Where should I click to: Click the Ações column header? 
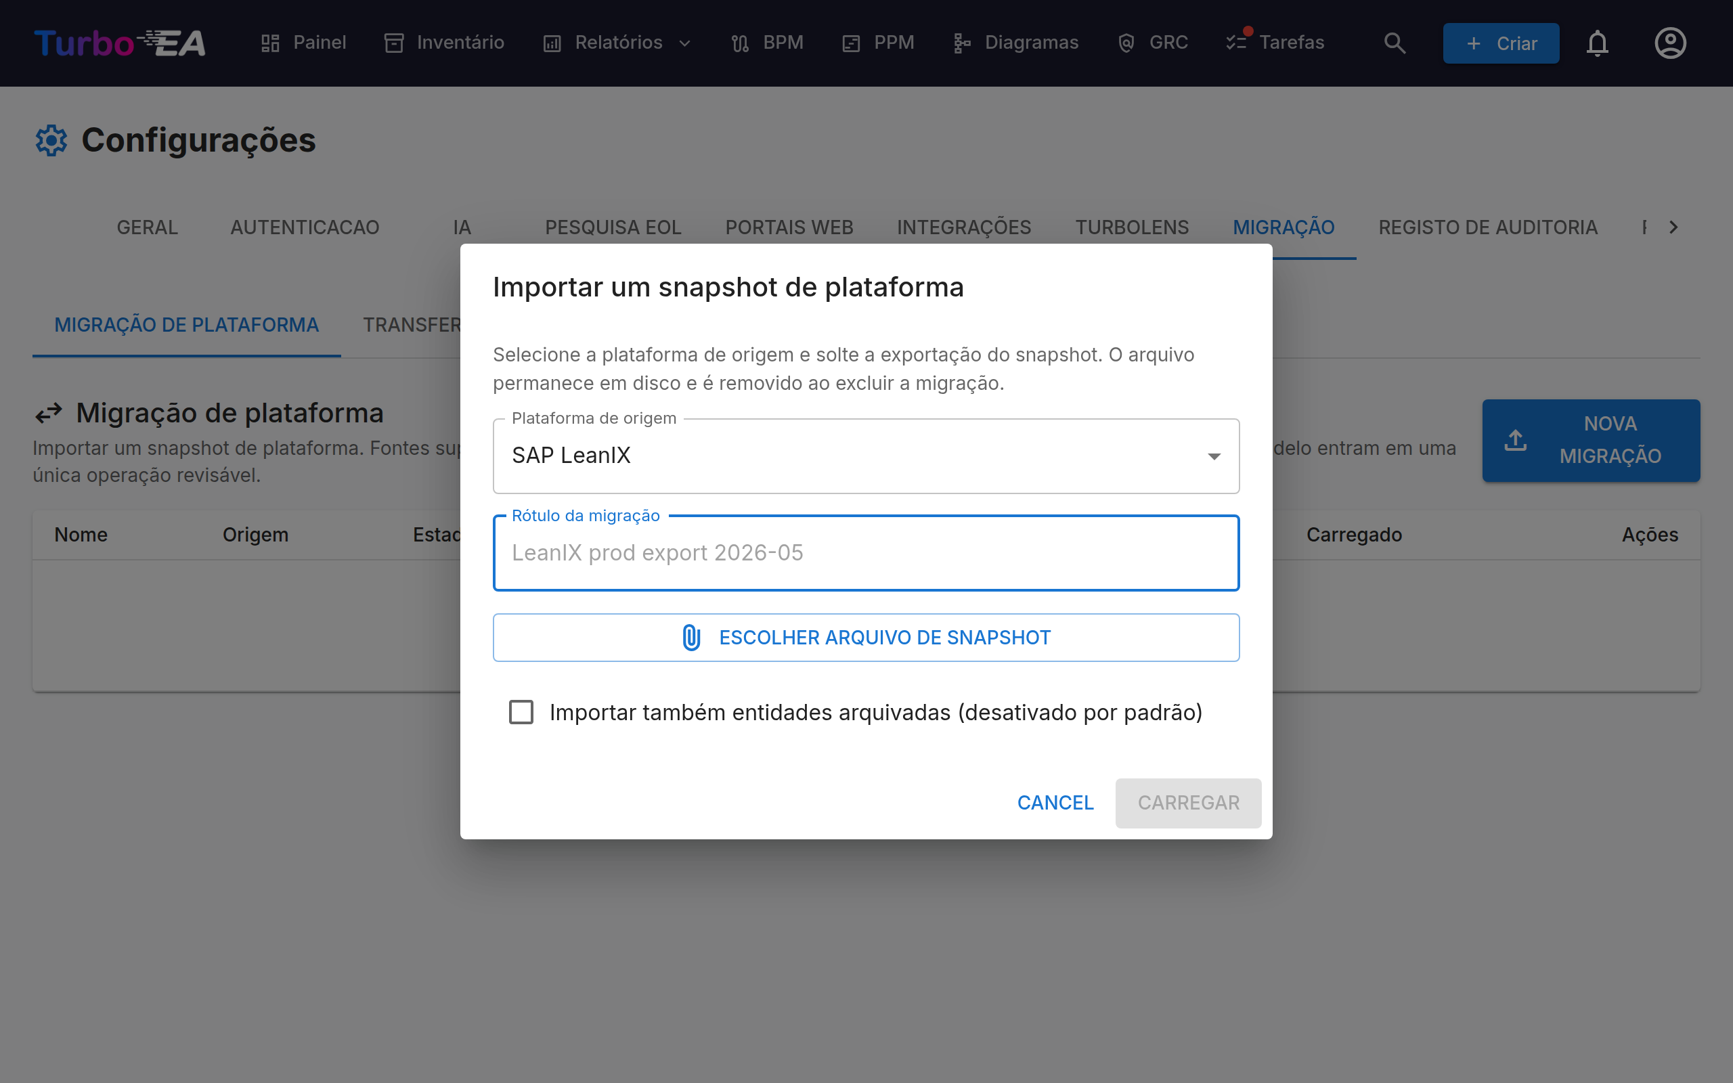1650,535
